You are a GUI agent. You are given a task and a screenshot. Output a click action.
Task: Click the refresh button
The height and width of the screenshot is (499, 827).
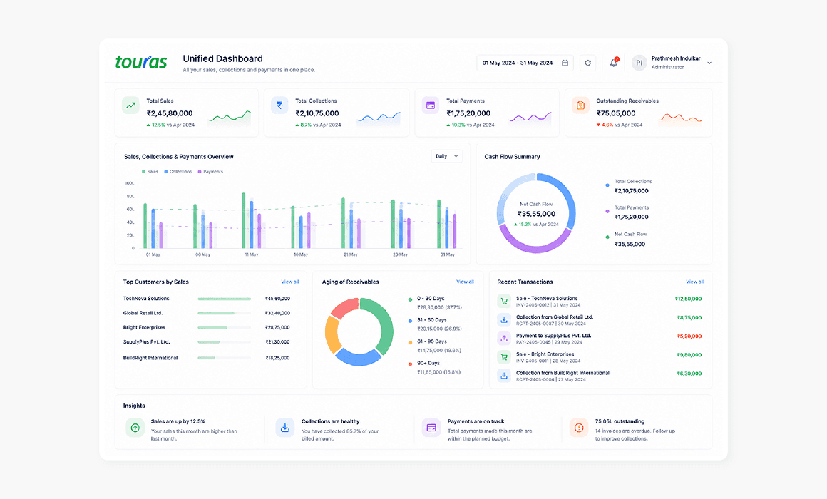pyautogui.click(x=588, y=63)
